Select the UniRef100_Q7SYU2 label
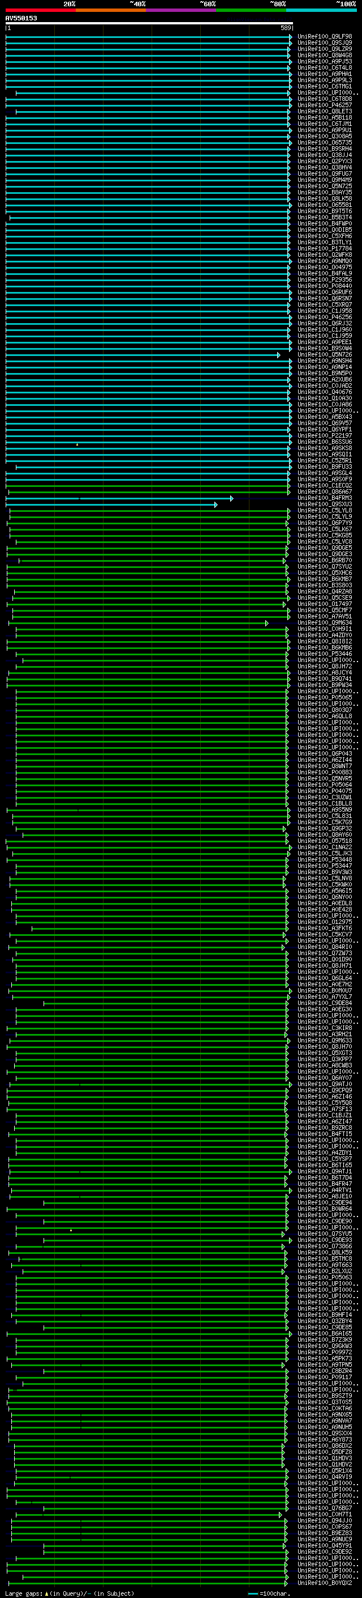 [324, 566]
